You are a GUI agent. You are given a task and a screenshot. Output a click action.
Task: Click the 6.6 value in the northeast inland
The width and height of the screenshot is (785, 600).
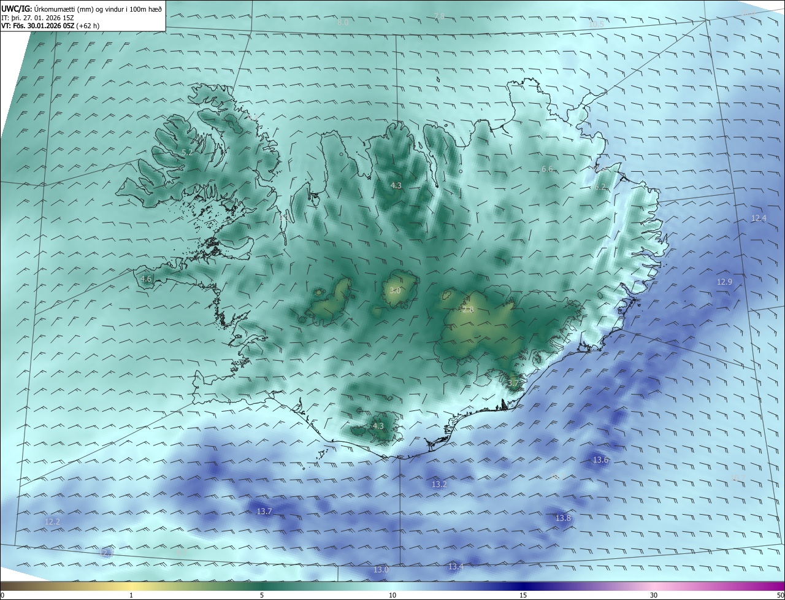[547, 169]
